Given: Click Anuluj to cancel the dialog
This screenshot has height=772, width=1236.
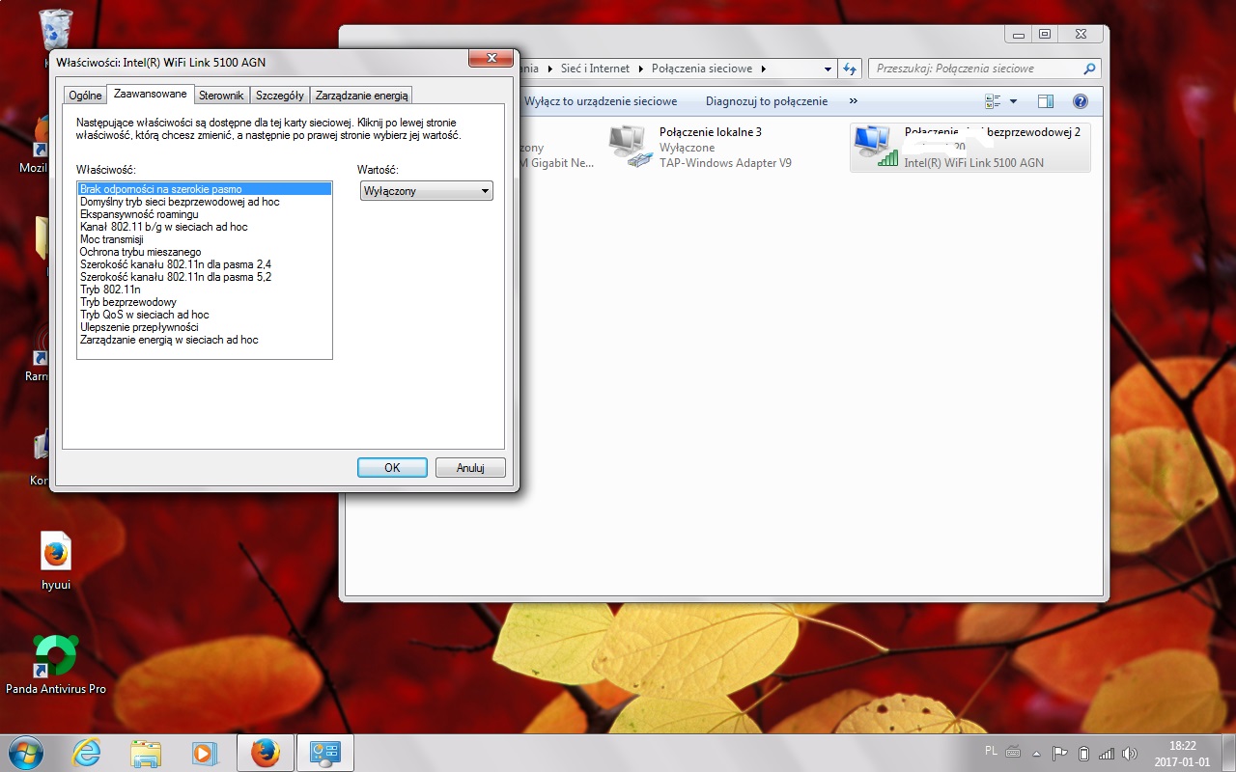Looking at the screenshot, I should pyautogui.click(x=469, y=468).
